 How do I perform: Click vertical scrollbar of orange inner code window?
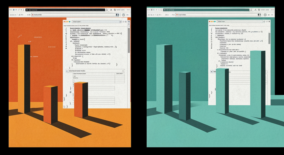coord(129,40)
